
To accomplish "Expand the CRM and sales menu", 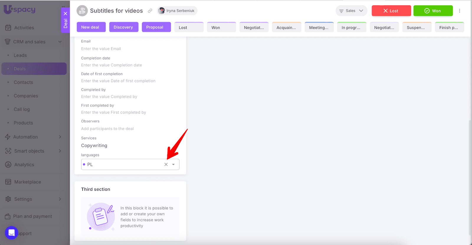I will point(60,42).
